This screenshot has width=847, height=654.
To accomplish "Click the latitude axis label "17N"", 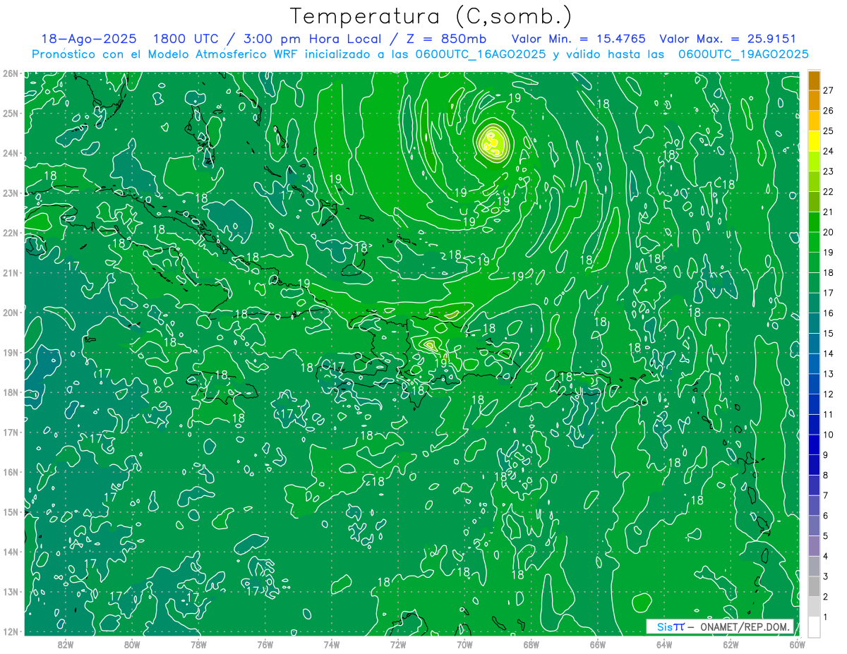I will click(x=11, y=432).
